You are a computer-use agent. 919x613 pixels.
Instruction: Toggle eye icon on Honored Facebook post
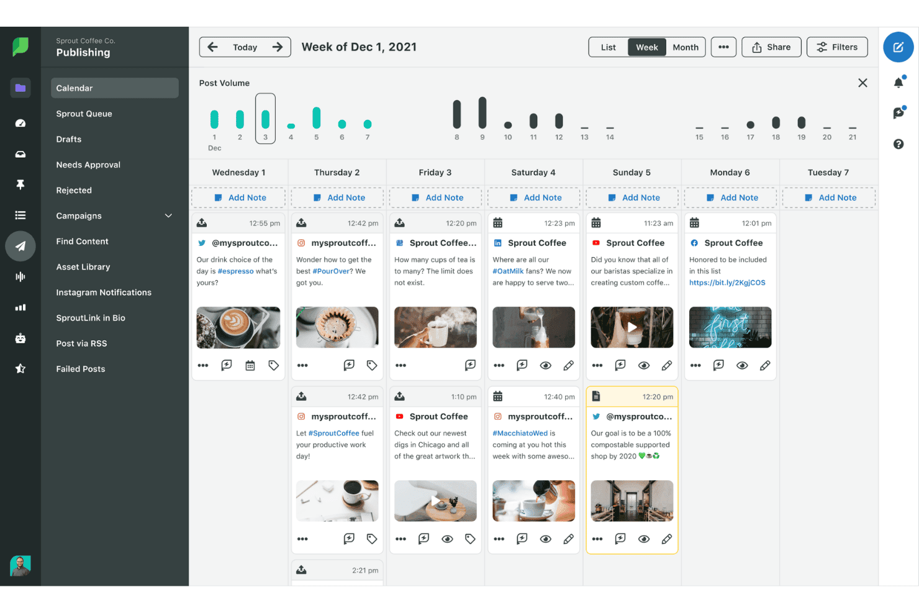pos(742,366)
